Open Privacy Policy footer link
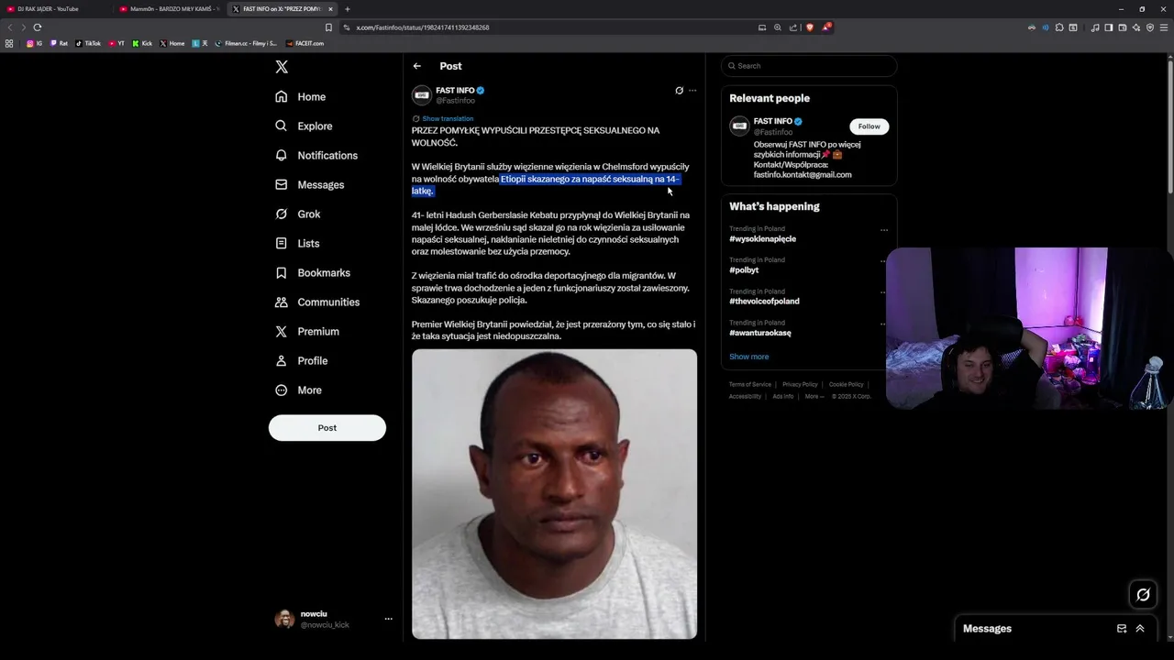The image size is (1174, 660). [800, 384]
